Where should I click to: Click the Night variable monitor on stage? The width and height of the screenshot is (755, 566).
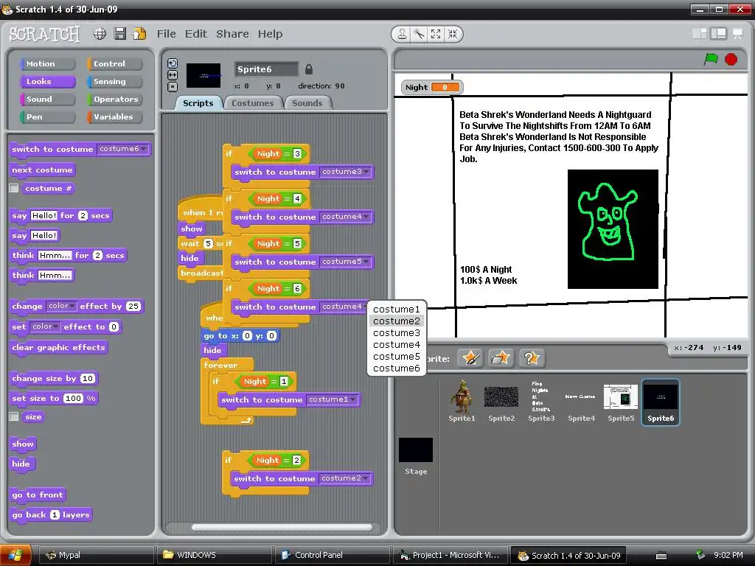431,87
